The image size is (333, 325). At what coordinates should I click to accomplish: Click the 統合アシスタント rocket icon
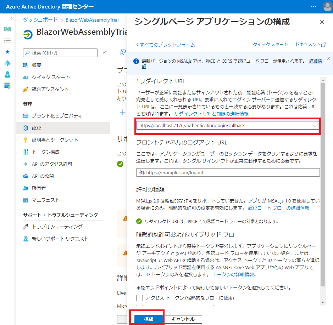(x=26, y=90)
